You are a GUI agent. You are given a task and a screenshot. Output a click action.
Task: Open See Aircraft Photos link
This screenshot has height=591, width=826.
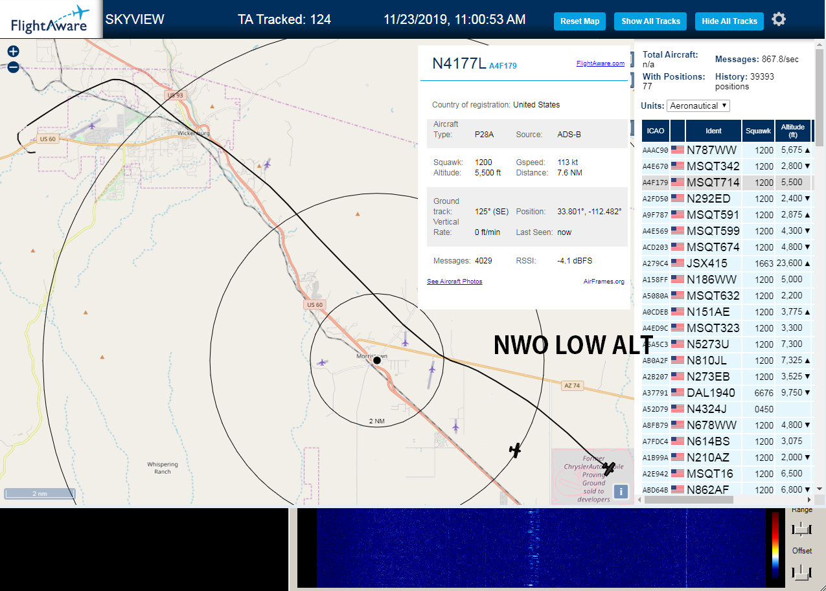point(454,282)
